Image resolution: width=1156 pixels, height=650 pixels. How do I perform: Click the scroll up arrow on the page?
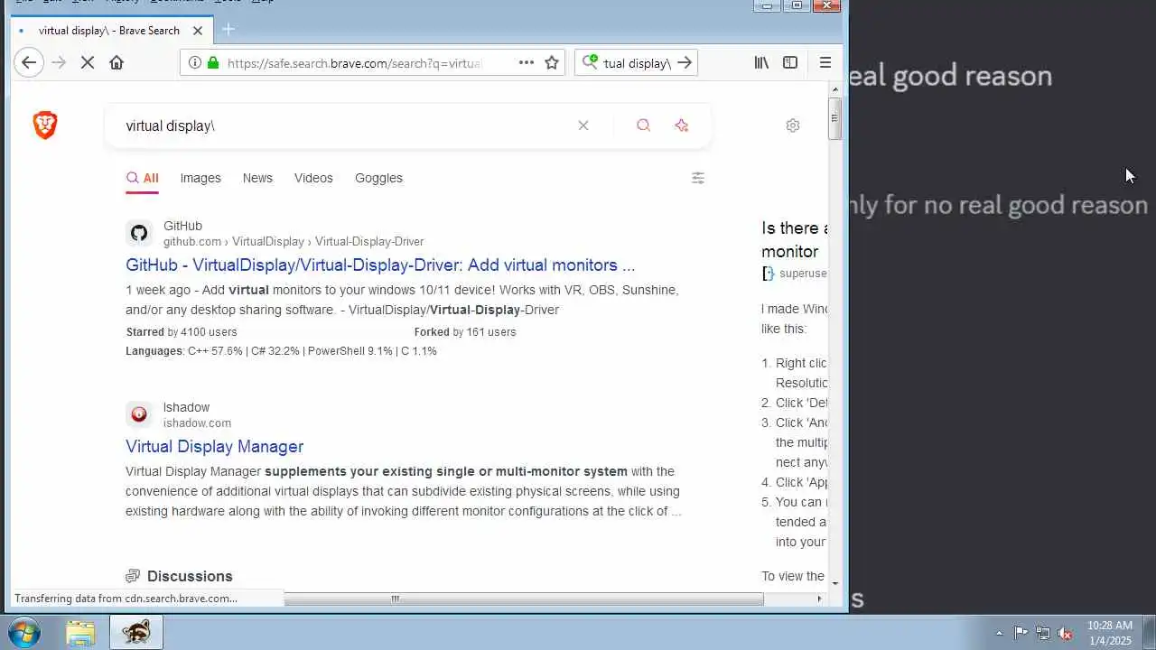pos(834,88)
